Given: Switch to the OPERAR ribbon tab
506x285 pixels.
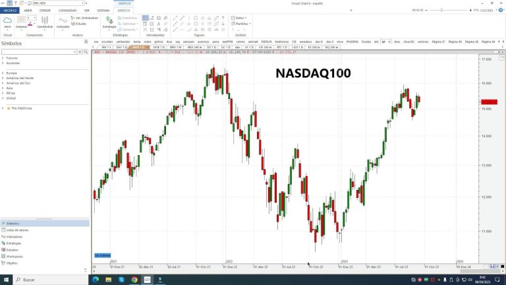Looking at the screenshot, I should pos(45,11).
